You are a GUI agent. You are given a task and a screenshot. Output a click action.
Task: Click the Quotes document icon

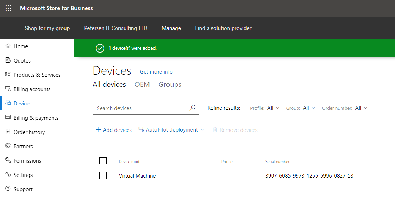[x=8, y=60]
